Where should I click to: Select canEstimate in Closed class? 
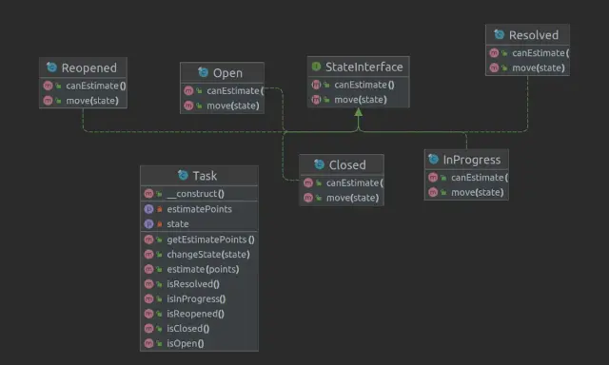click(x=355, y=182)
